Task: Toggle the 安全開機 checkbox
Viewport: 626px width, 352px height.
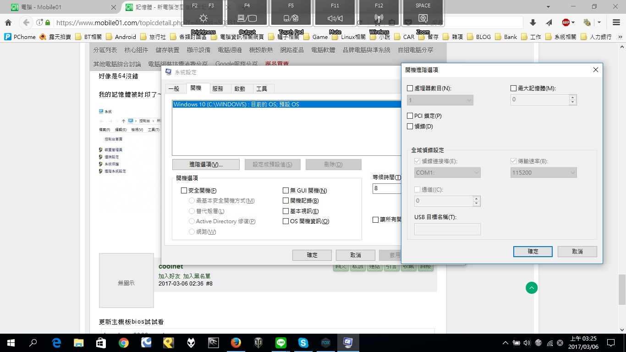Action: (x=184, y=191)
